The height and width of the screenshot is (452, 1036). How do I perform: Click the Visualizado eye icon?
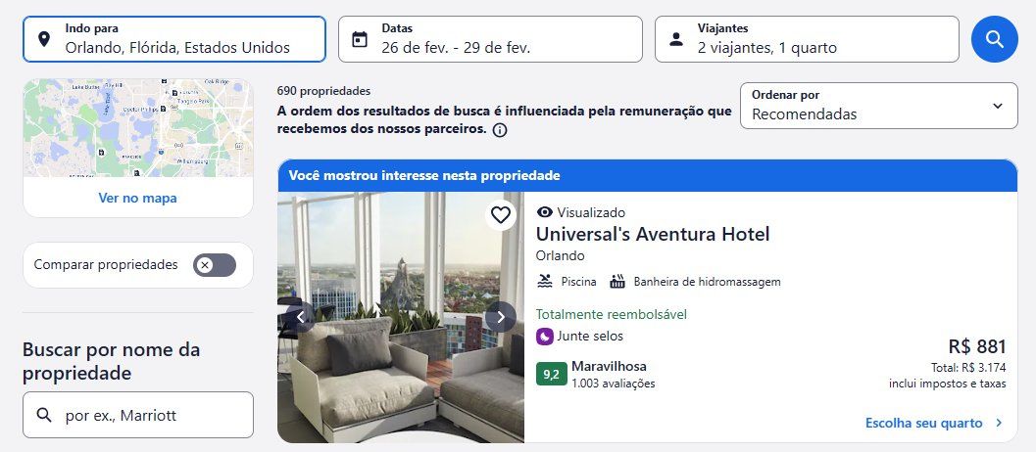tap(544, 212)
